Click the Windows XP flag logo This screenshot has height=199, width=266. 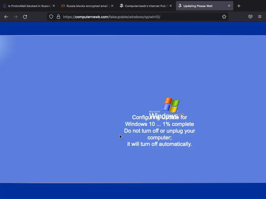tap(171, 105)
